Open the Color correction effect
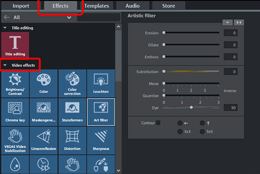This screenshot has width=260, height=174. (72, 83)
